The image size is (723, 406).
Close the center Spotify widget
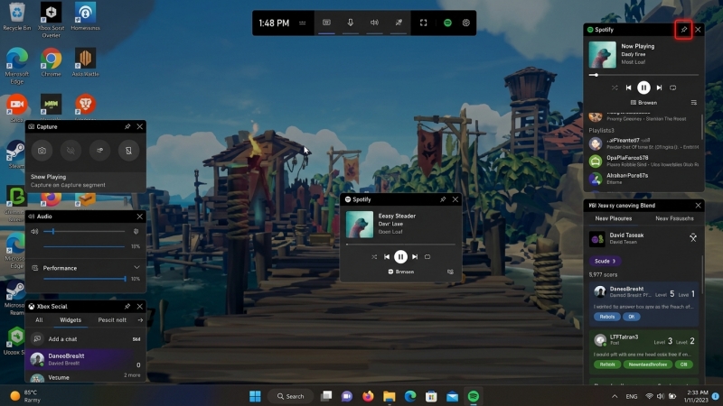click(x=455, y=199)
